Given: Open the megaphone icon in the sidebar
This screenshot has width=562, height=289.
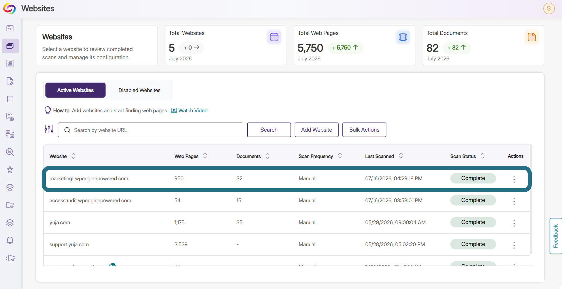Looking at the screenshot, I should 10,258.
